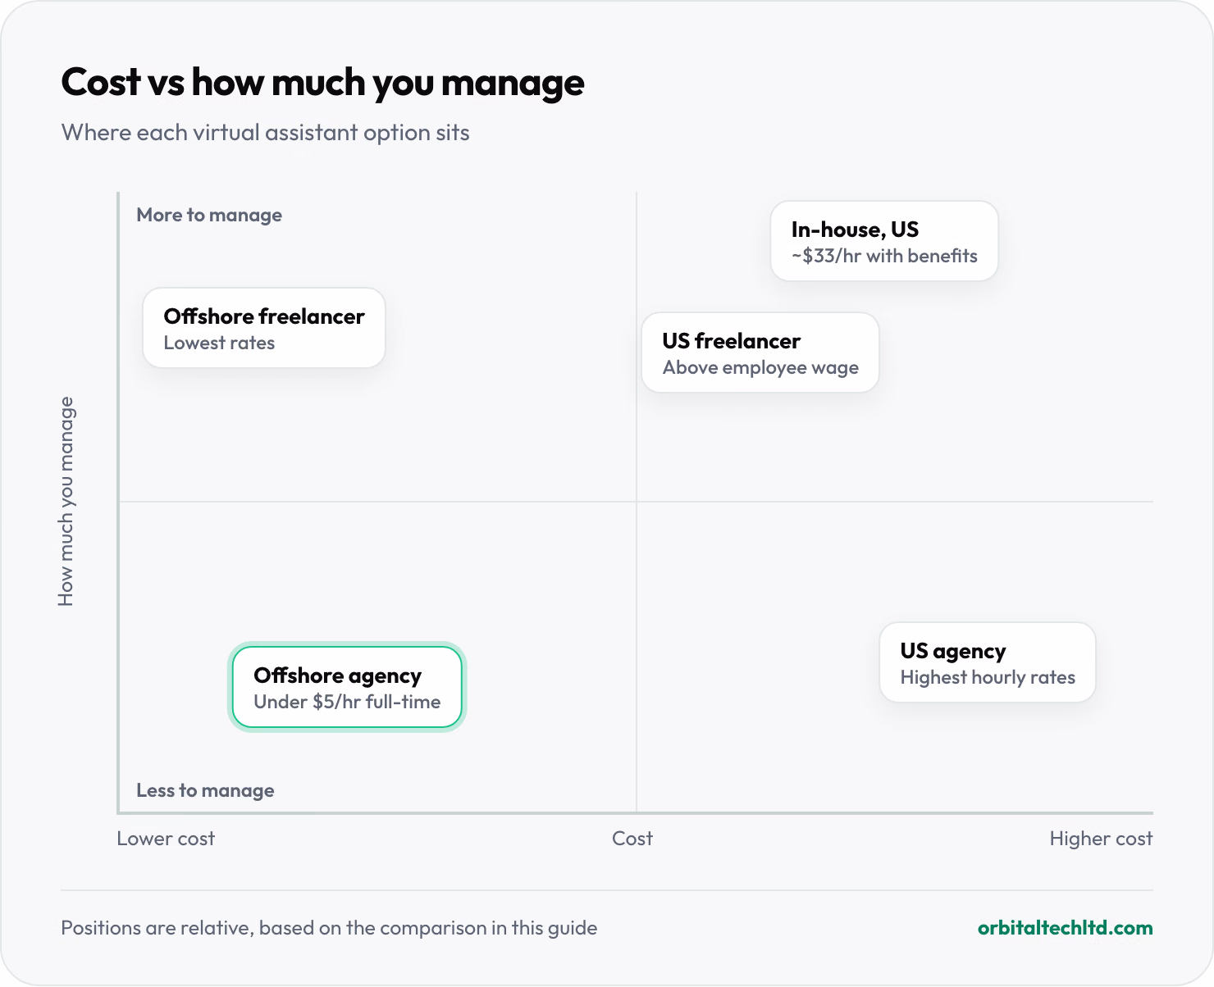Click the title 'Cost vs how much you manage'

(323, 83)
